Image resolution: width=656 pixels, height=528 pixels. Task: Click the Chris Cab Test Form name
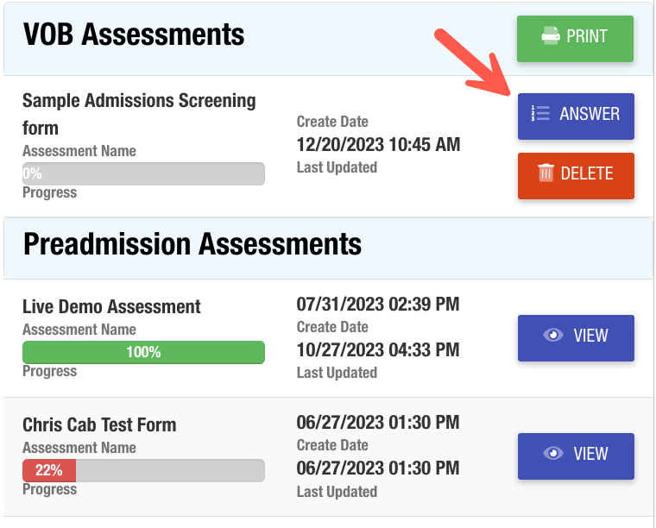coord(99,424)
